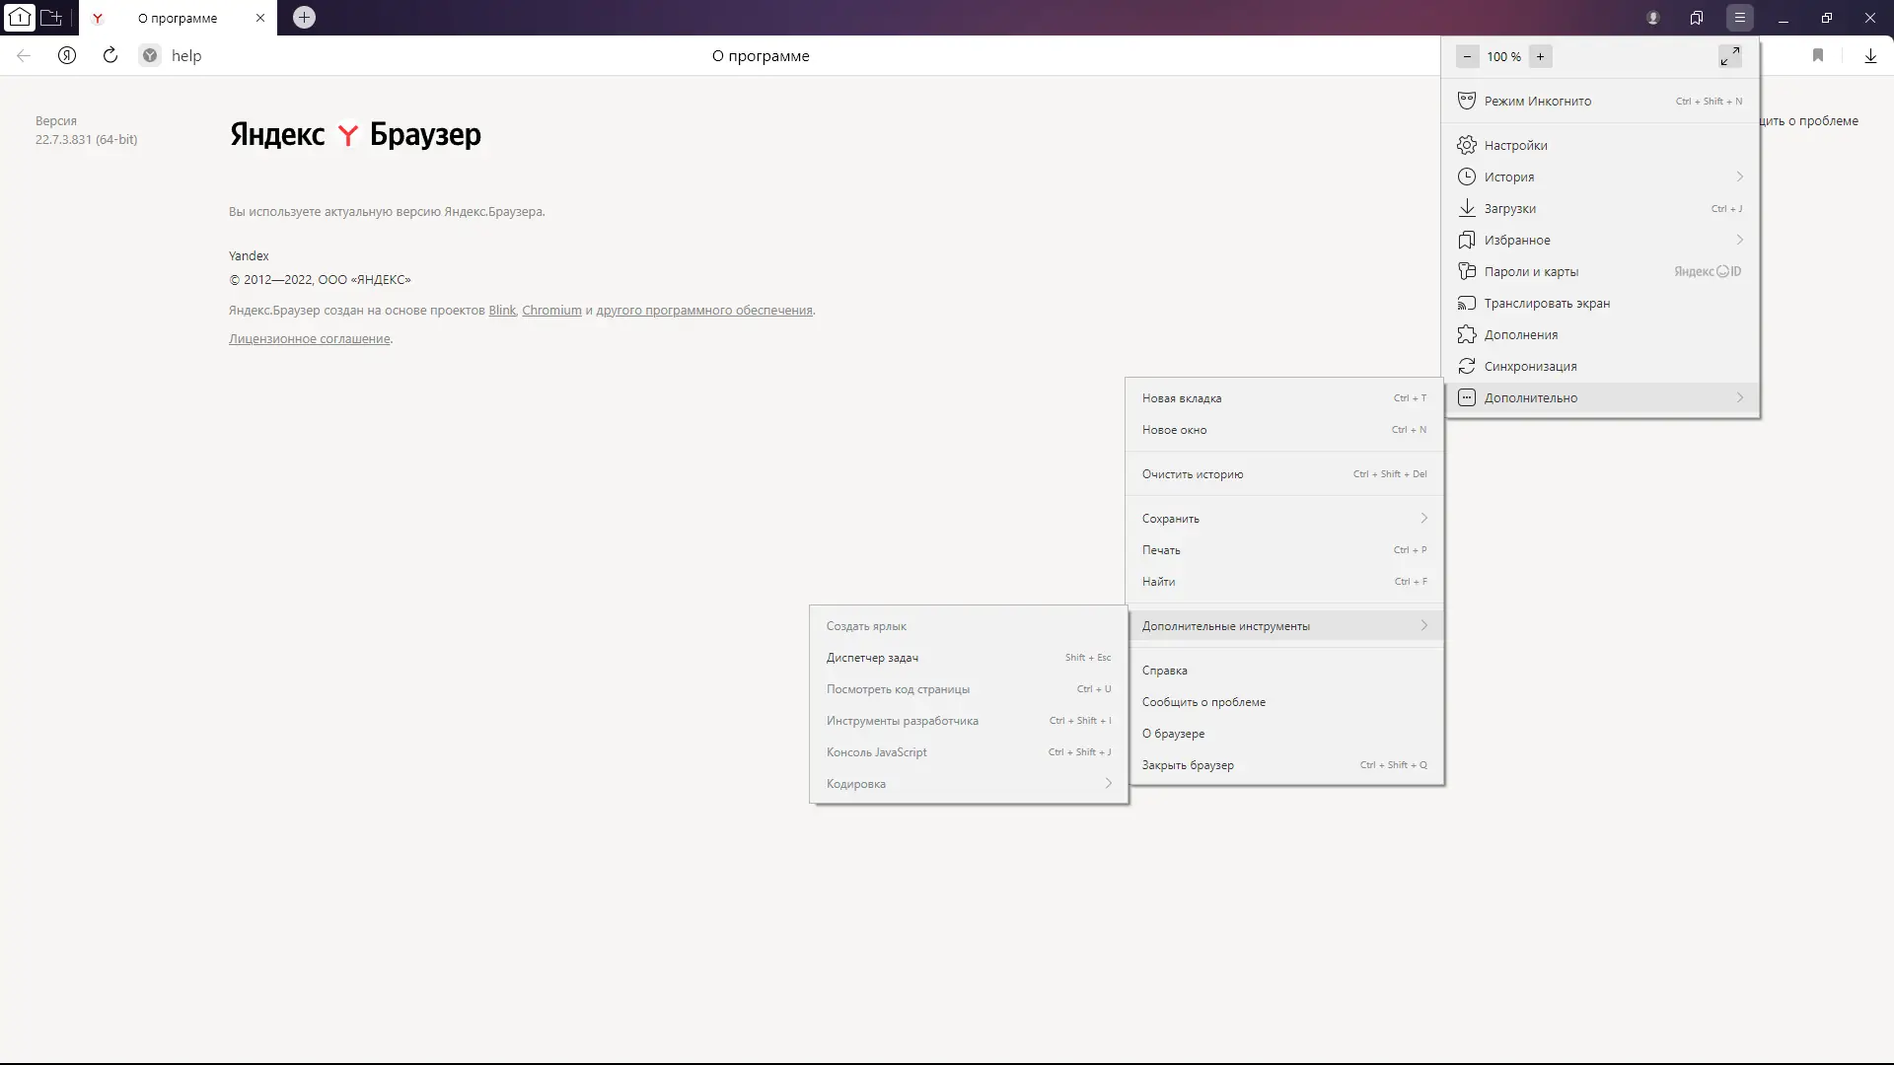Click the History clock icon
Viewport: 1894px width, 1065px height.
(1467, 177)
